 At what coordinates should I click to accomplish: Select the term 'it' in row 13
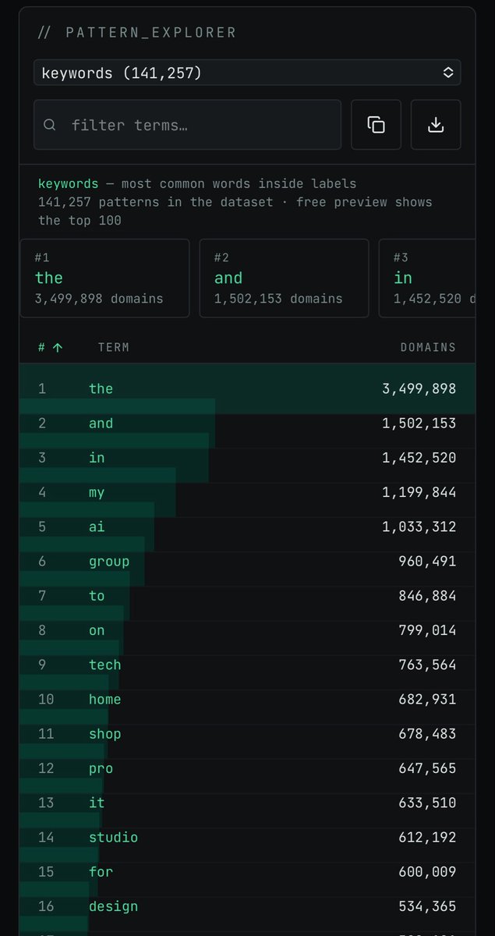(x=97, y=803)
